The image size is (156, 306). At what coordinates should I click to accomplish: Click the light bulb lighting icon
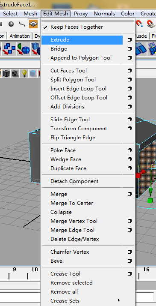pos(24,73)
